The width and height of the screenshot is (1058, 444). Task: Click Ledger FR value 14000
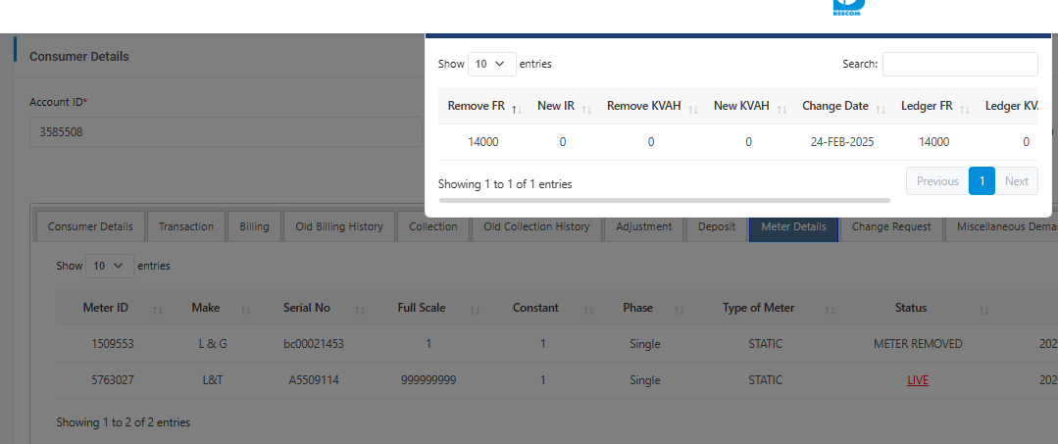[x=933, y=142]
